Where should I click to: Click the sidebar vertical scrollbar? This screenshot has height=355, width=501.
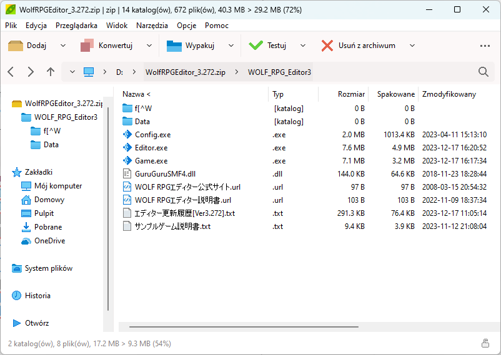(108, 209)
